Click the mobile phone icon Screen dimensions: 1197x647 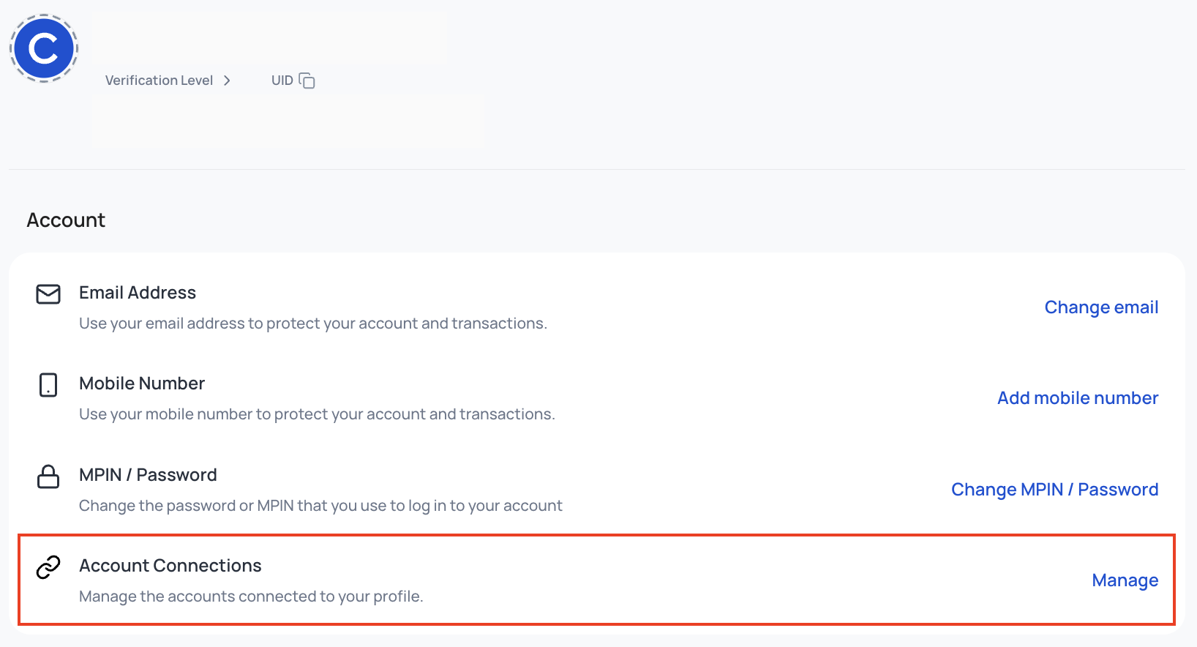48,386
